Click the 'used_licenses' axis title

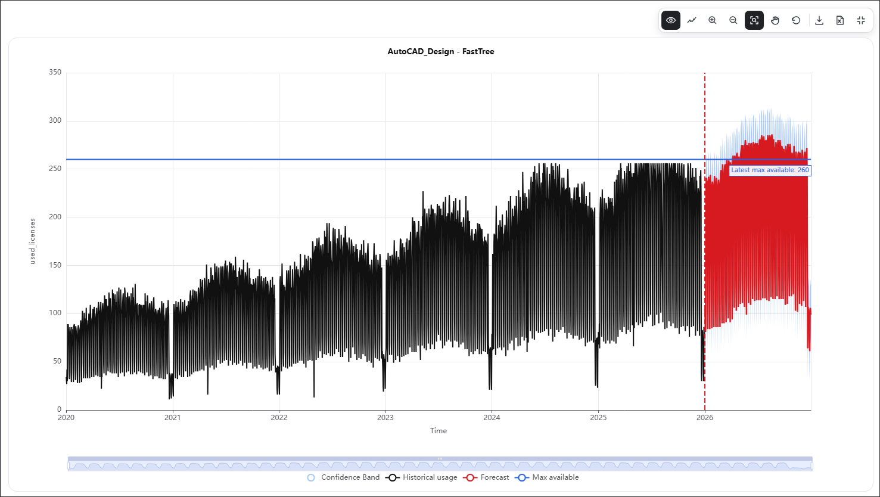point(33,241)
